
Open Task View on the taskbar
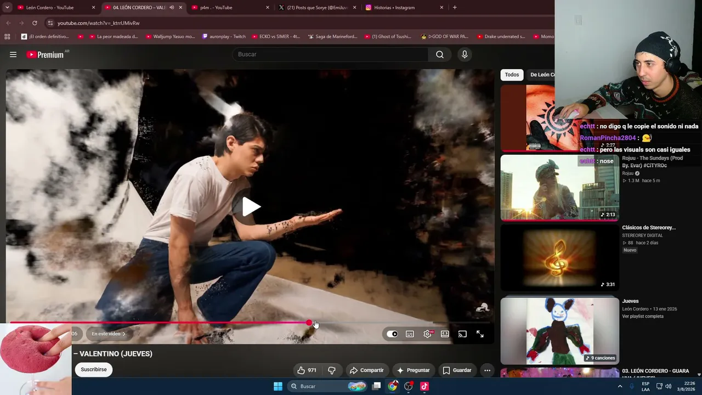(376, 386)
